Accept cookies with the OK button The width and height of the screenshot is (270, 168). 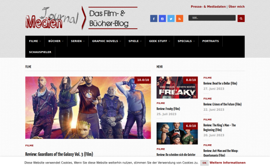204,163
